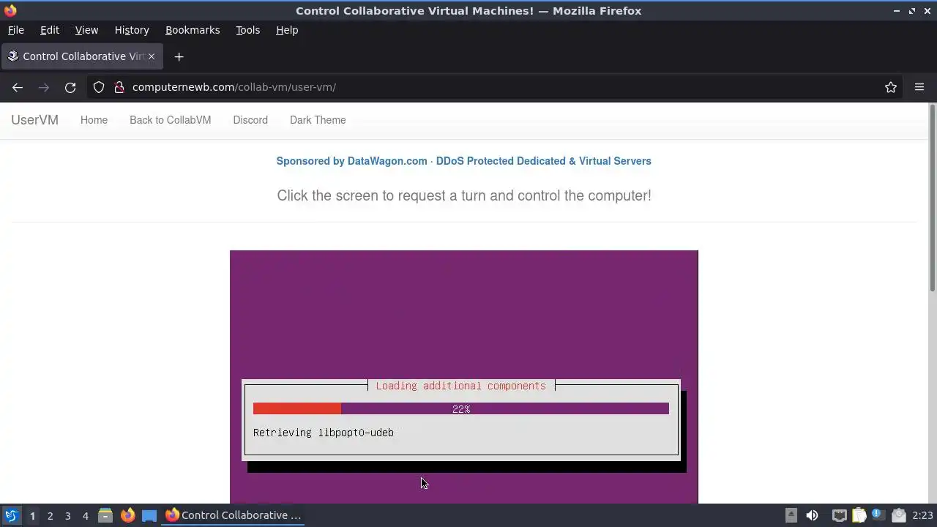Click the forward navigation arrow
This screenshot has width=937, height=527.
(44, 87)
